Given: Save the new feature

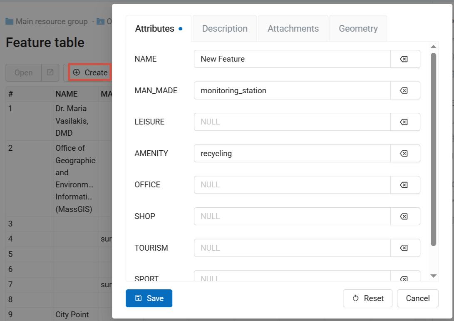Looking at the screenshot, I should click(x=149, y=298).
